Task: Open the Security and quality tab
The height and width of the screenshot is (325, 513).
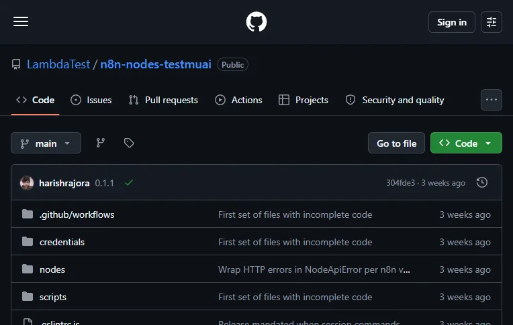Action: click(395, 100)
